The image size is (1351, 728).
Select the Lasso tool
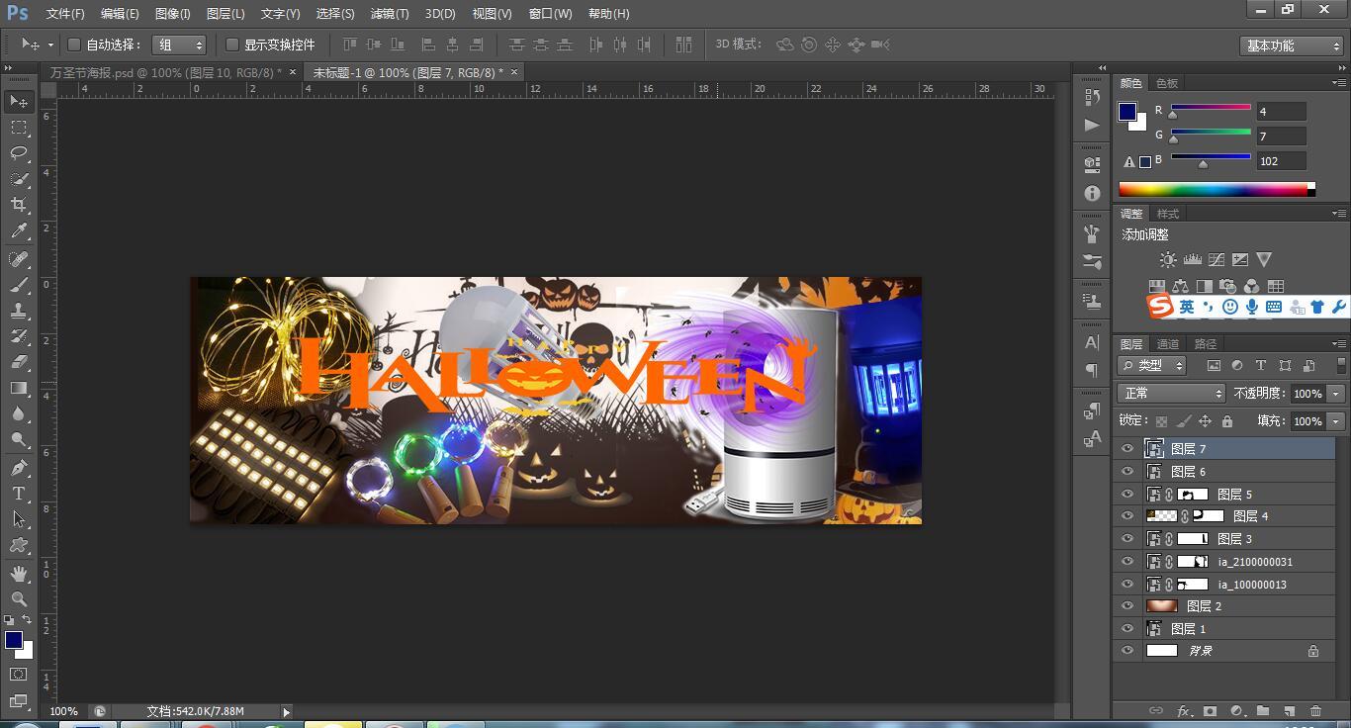click(19, 153)
